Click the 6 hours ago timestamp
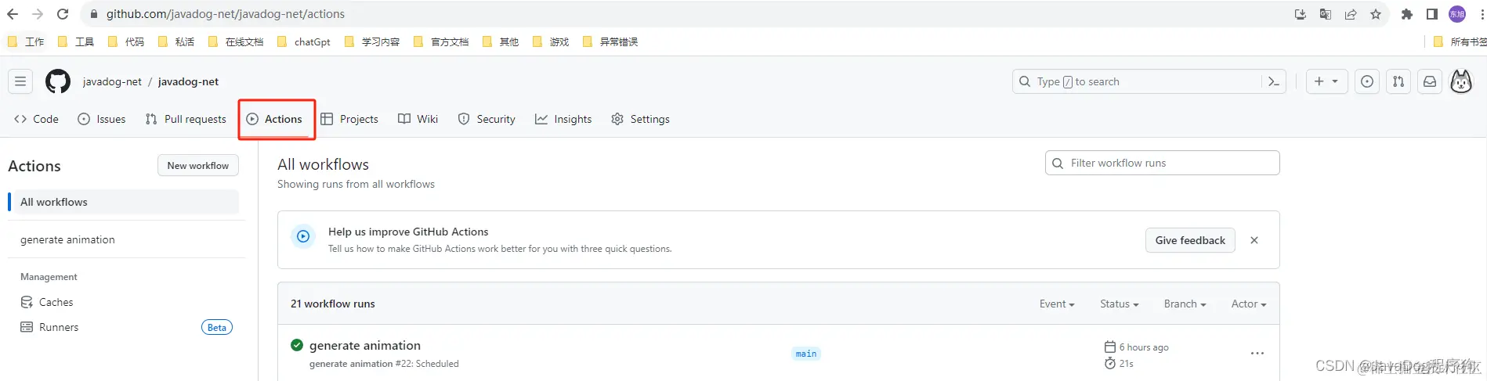Screen dimensions: 1487x381 click(x=1144, y=347)
